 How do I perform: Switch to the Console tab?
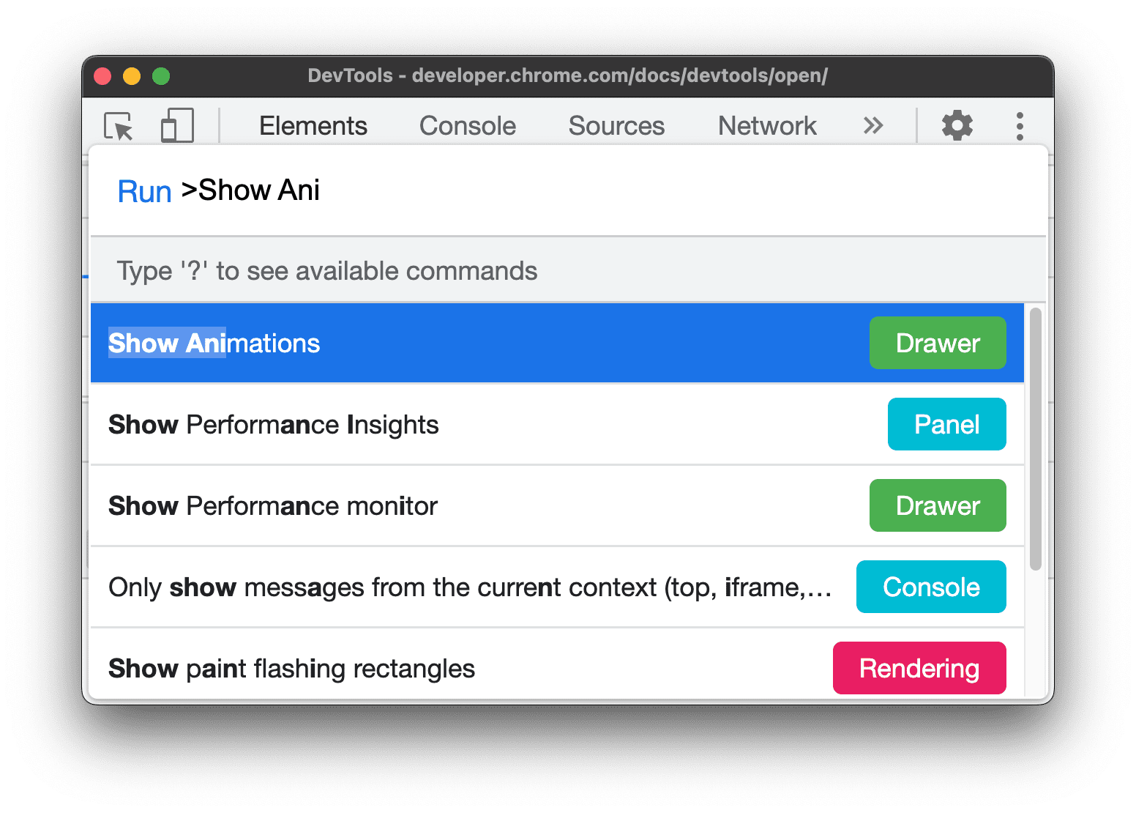[467, 125]
